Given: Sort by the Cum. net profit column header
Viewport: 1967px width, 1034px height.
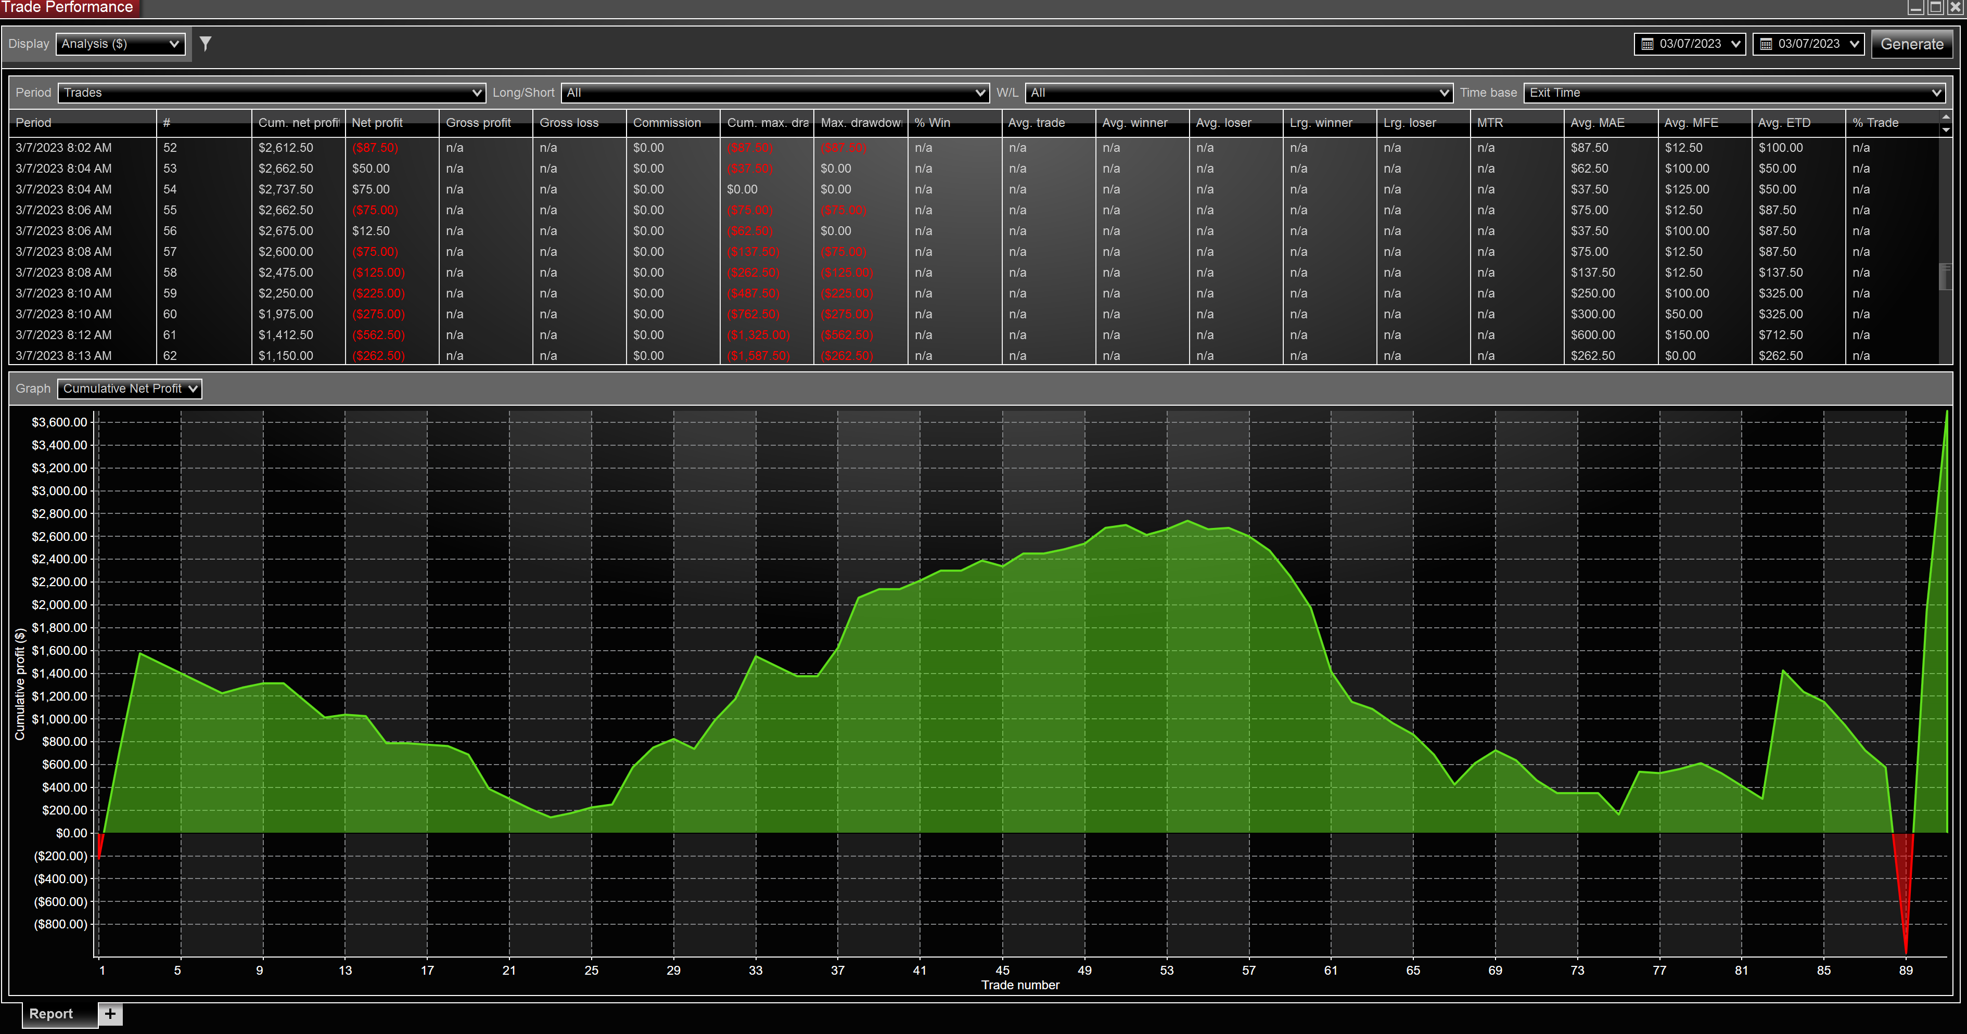Looking at the screenshot, I should click(x=298, y=123).
